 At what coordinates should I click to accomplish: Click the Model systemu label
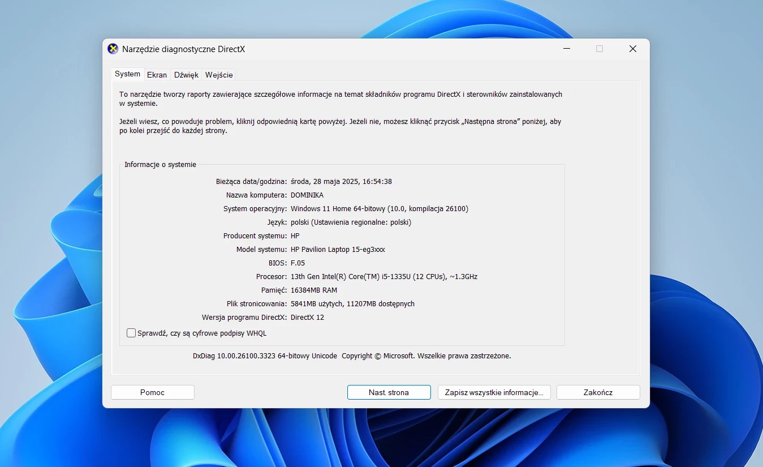[262, 250]
